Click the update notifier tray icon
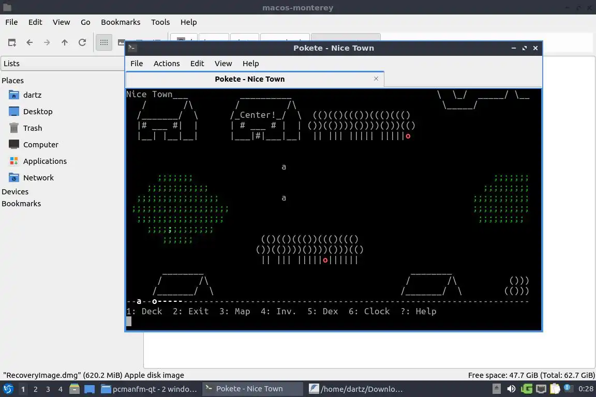This screenshot has height=397, width=596. point(568,388)
